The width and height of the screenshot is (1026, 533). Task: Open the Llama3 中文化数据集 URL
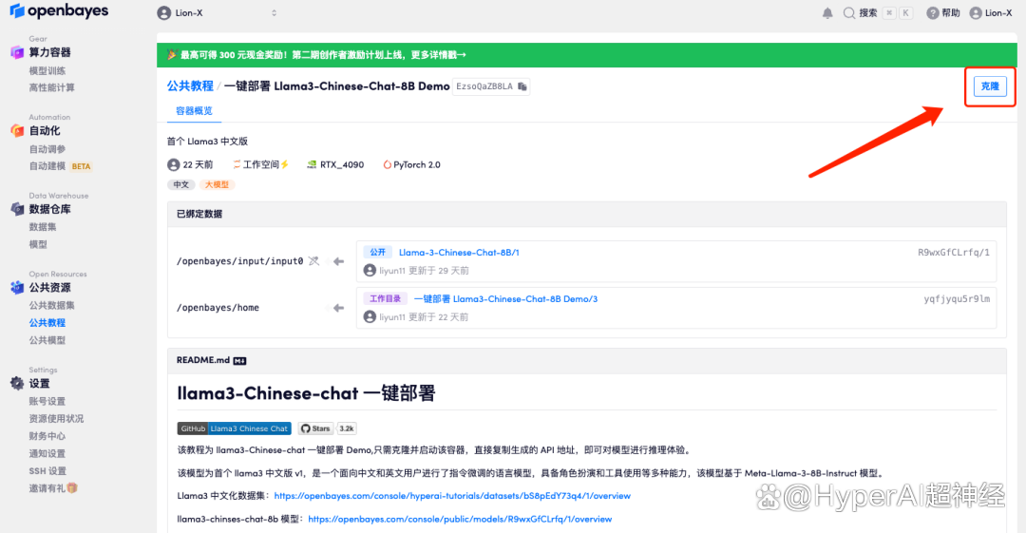point(452,496)
